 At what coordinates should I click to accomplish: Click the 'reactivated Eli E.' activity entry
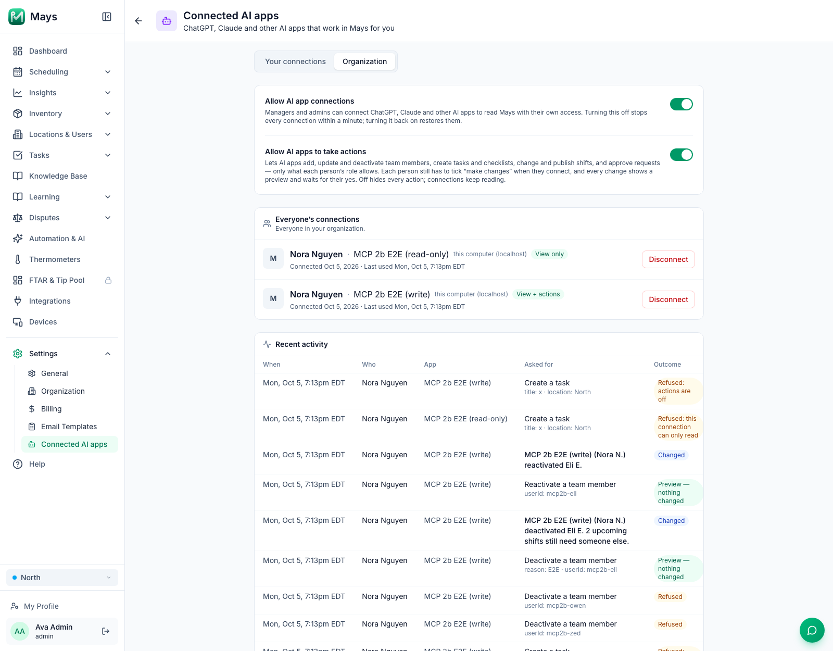(x=575, y=460)
